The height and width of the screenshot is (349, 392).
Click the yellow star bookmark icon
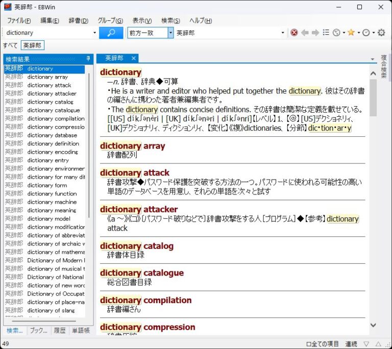pyautogui.click(x=351, y=33)
